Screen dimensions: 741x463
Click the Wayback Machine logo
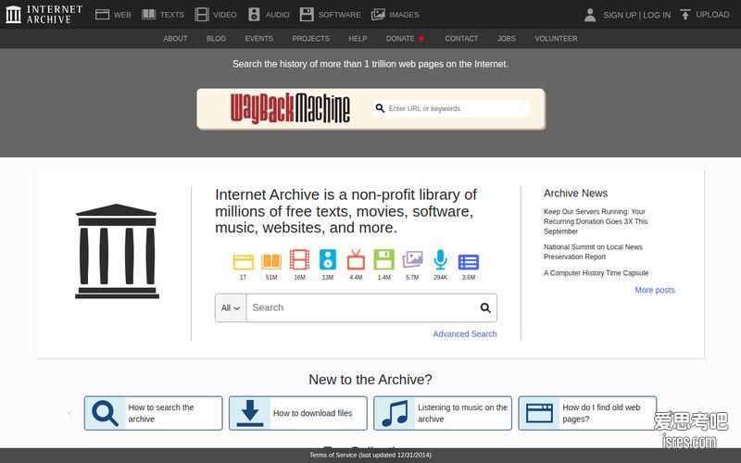tap(290, 108)
